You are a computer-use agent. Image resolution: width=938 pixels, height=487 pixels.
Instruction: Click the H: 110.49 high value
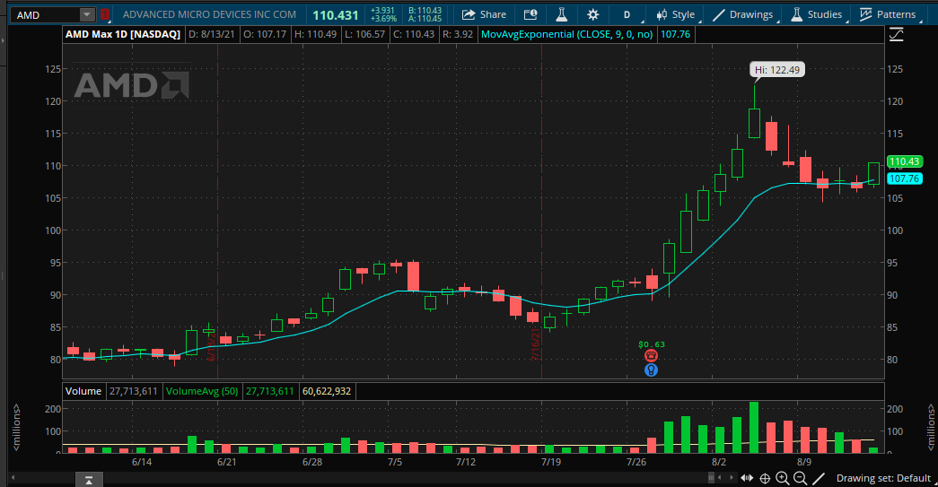(315, 34)
